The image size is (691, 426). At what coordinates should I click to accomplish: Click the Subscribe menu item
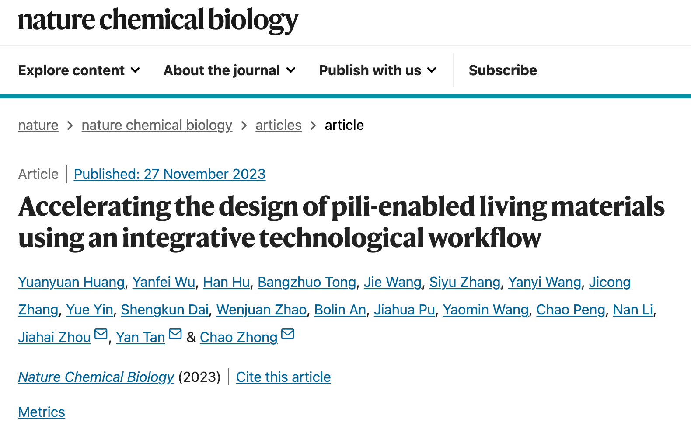[x=503, y=70]
